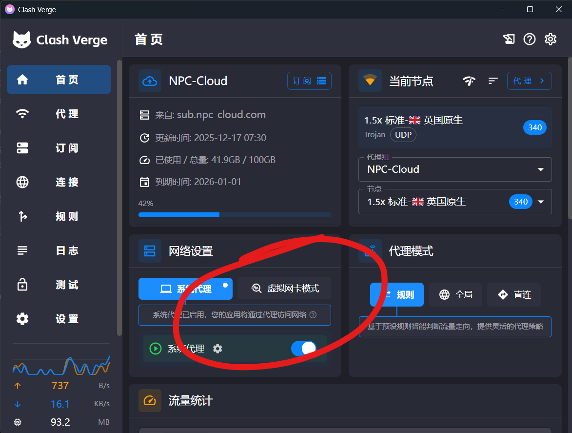The width and height of the screenshot is (572, 433).
Task: Click the help question mark icon in header
Action: (x=530, y=39)
